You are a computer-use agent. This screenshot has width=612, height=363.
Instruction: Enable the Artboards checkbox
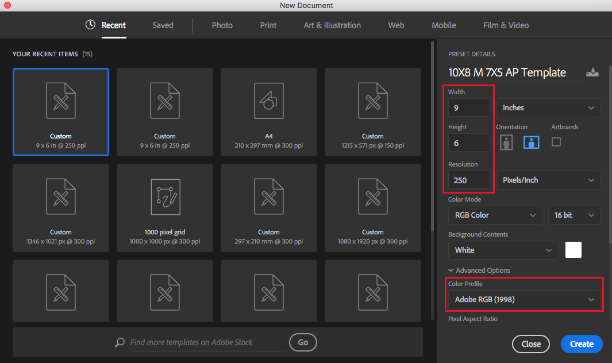pos(556,142)
